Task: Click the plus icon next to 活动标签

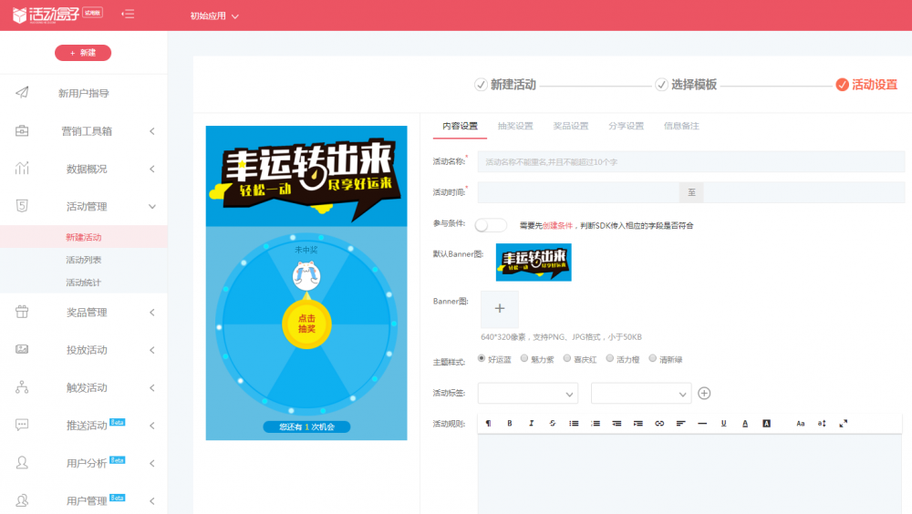Action: (704, 394)
